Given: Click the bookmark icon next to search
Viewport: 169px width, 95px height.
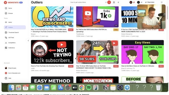Looking at the screenshot, I should (x=114, y=2).
